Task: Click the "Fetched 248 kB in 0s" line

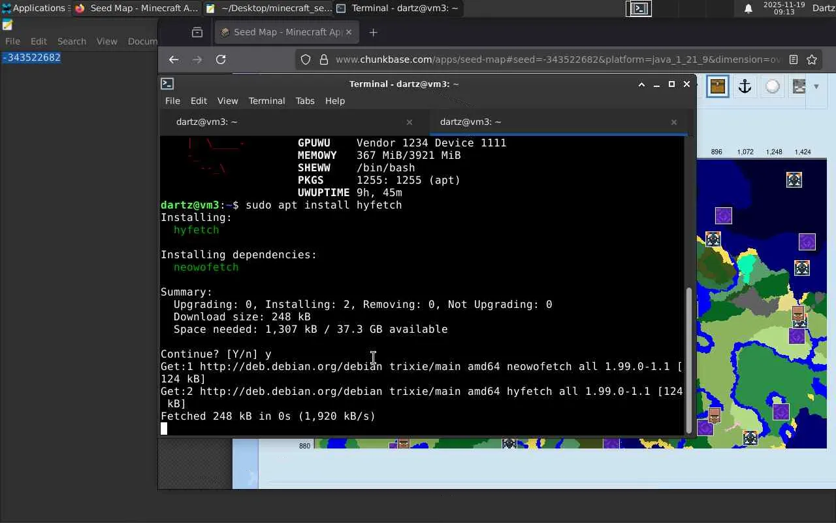Action: (268, 416)
